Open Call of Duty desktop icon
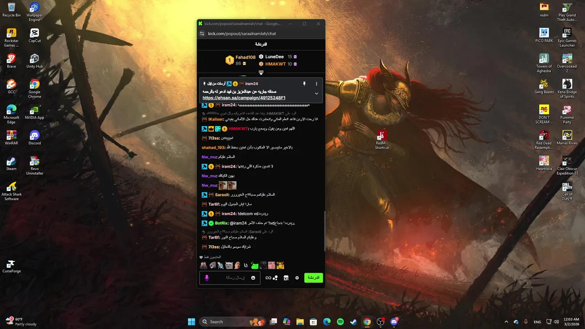Screen dimensions: 585x329 coord(567,191)
